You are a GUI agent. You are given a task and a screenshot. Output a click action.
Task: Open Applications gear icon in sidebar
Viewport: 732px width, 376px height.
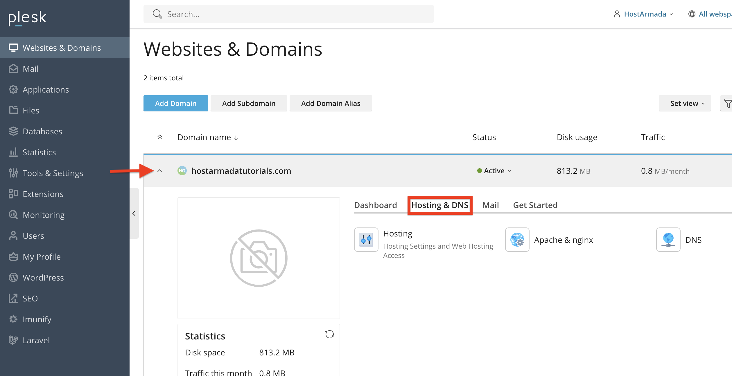13,89
